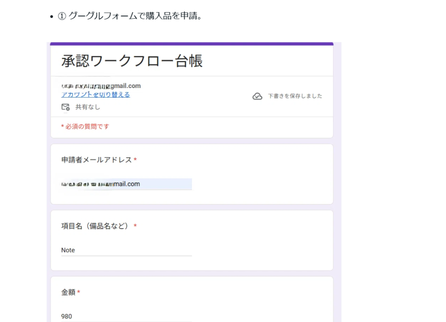Click the グーグルフォームで購入品を申請 step text
The height and width of the screenshot is (322, 446).
[135, 16]
